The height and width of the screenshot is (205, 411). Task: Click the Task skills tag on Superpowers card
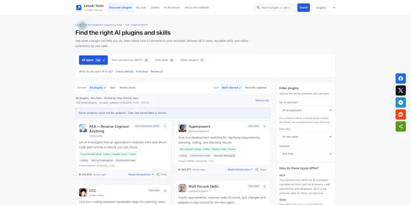click(x=253, y=126)
